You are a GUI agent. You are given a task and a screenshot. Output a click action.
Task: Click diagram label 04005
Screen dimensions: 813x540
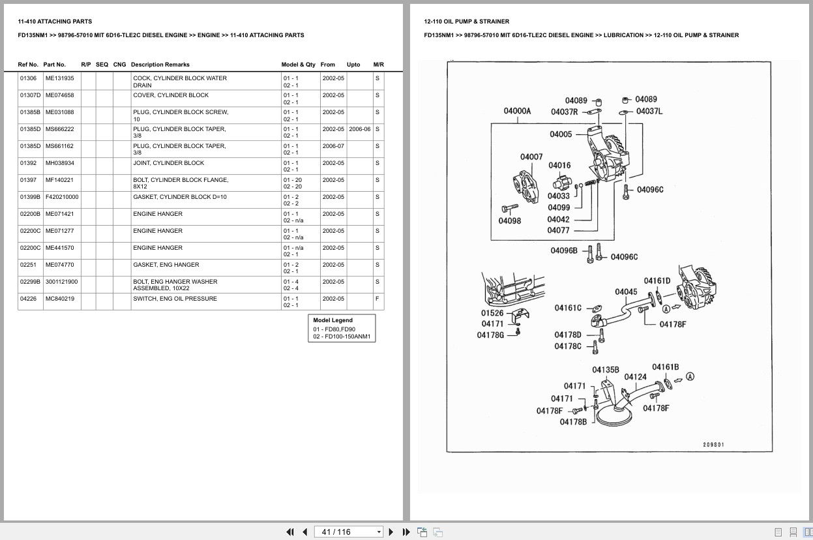561,134
